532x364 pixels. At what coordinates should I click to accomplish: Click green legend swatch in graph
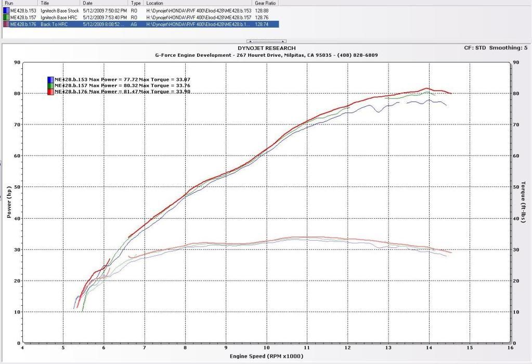point(50,85)
